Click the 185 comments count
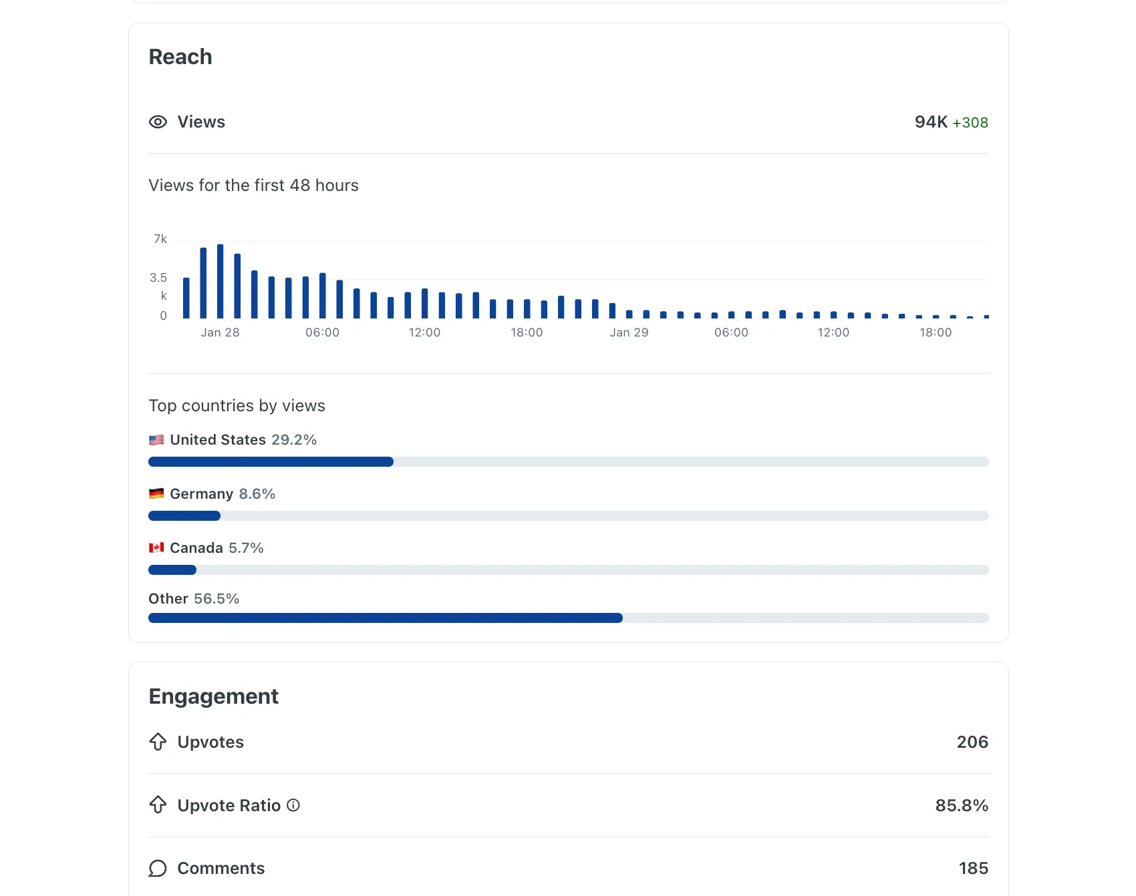Screen dimensions: 1136x896 coord(973,869)
